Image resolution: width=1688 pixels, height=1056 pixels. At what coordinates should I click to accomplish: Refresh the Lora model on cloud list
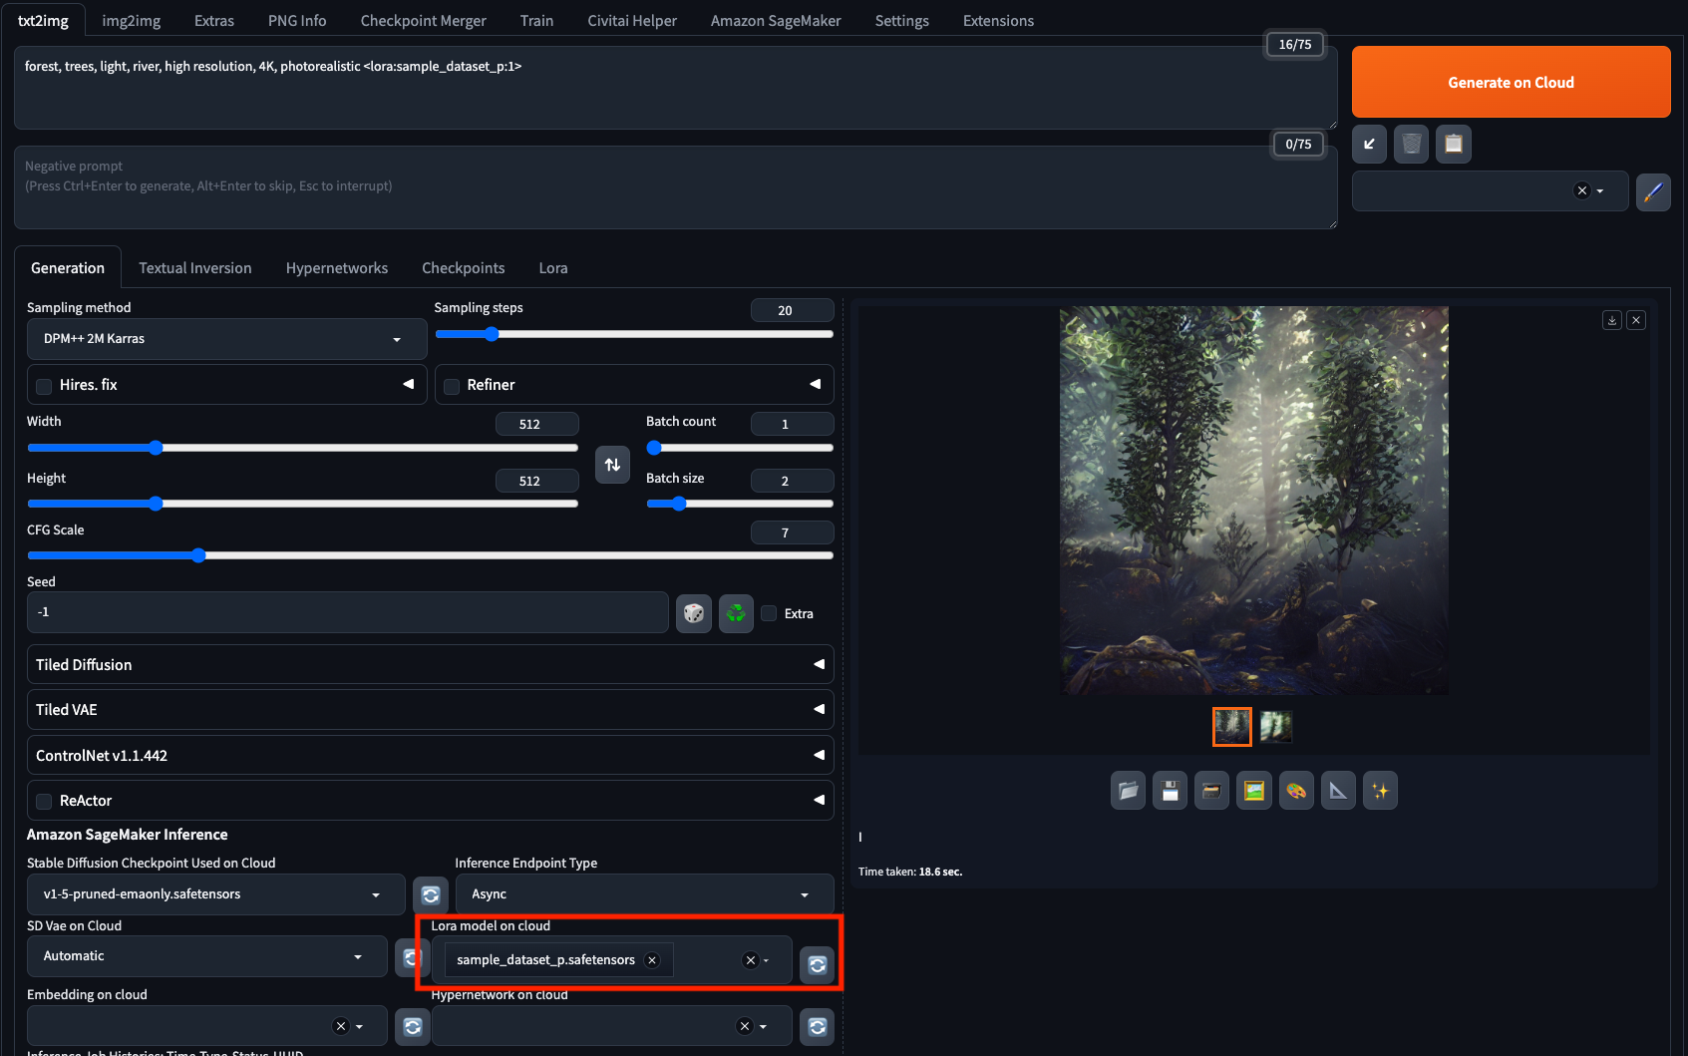pyautogui.click(x=817, y=964)
